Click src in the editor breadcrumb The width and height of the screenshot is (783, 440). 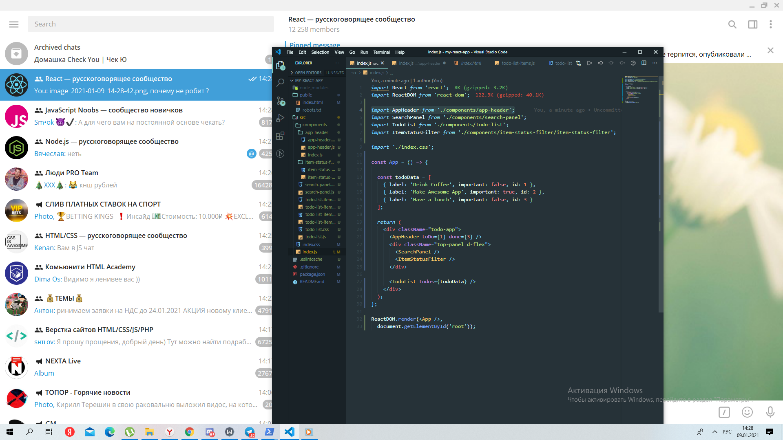[x=354, y=73]
